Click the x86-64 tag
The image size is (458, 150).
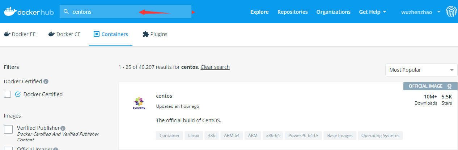click(x=273, y=136)
